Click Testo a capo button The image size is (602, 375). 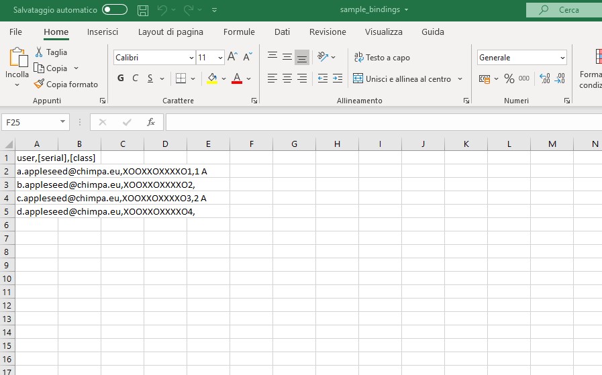382,58
